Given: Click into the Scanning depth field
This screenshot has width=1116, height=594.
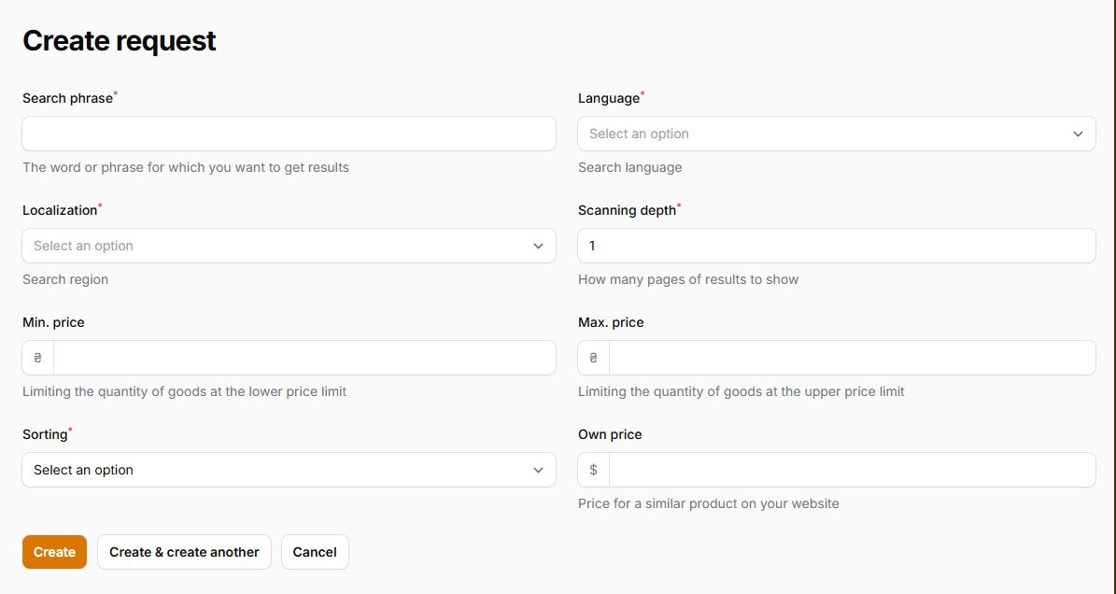Looking at the screenshot, I should pos(836,246).
